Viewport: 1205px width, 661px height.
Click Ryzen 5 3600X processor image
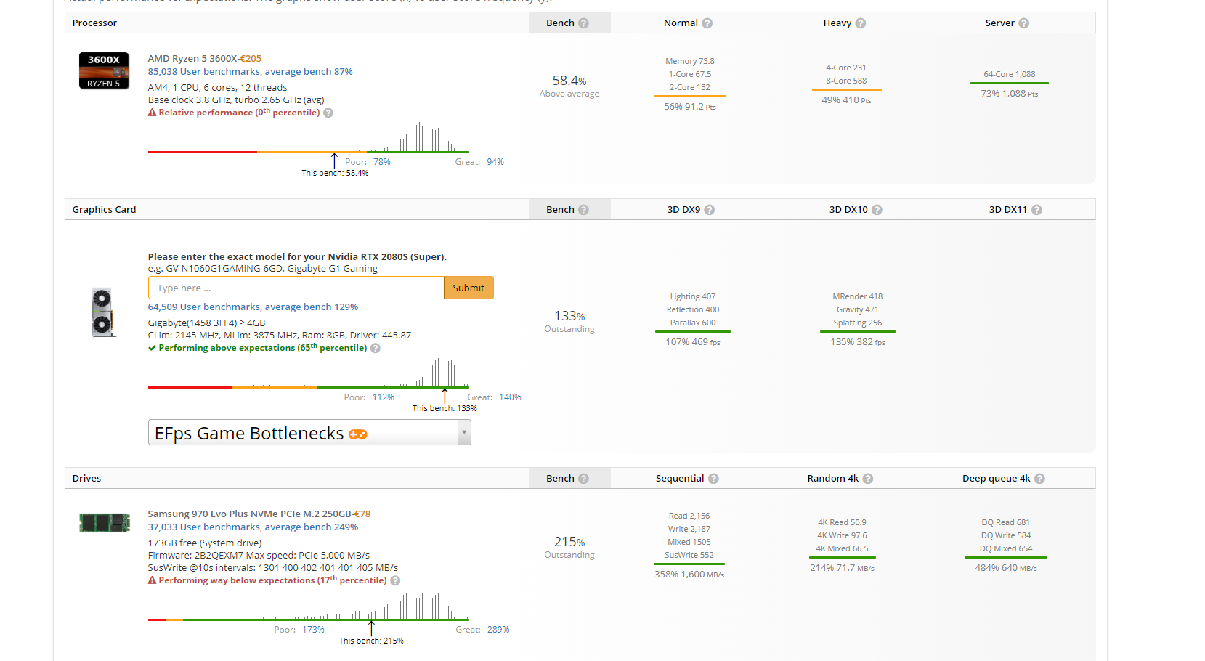click(104, 70)
